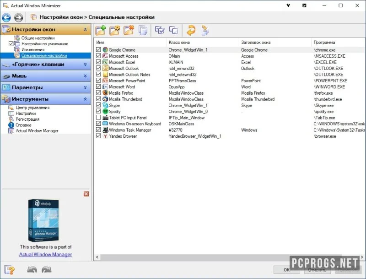Toggle the Microsoft PowerPoint rule checkbox
366x279 pixels.
coord(98,80)
